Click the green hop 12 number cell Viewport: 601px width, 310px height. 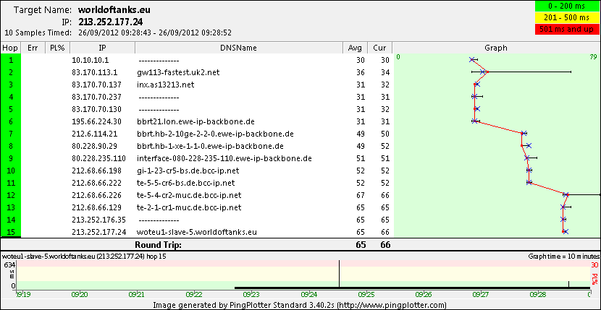(x=11, y=195)
